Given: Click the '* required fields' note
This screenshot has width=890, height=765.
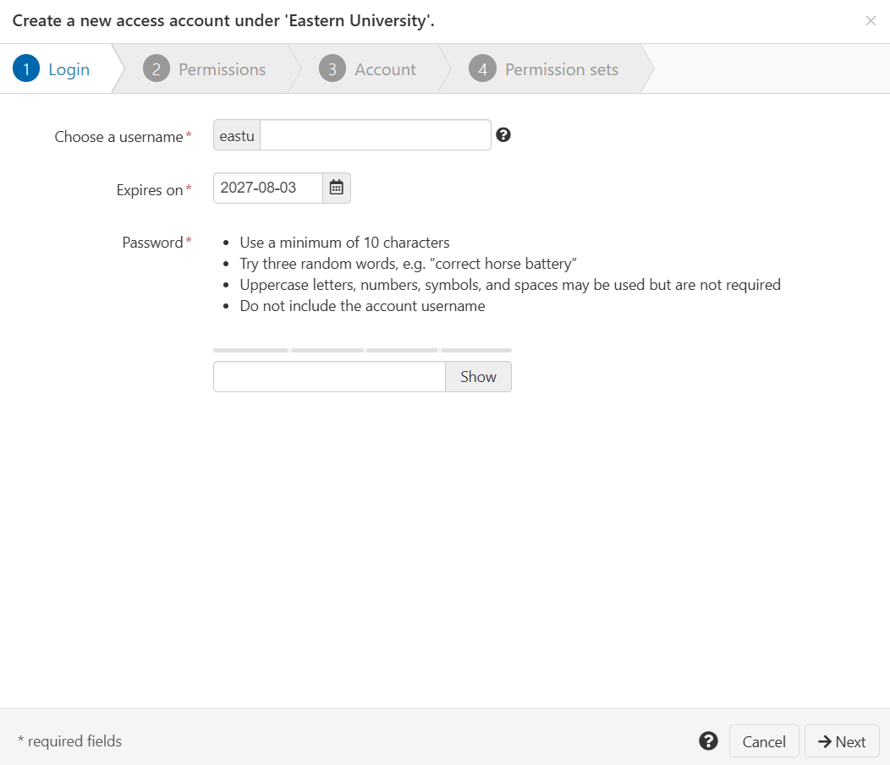Looking at the screenshot, I should pyautogui.click(x=70, y=741).
